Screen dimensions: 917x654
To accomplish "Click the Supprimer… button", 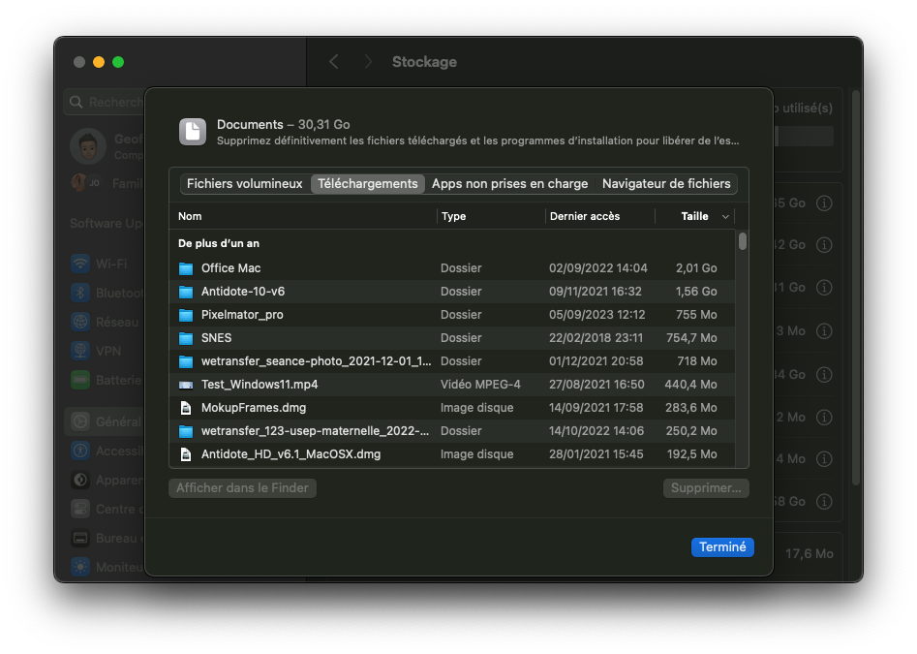I will click(706, 488).
